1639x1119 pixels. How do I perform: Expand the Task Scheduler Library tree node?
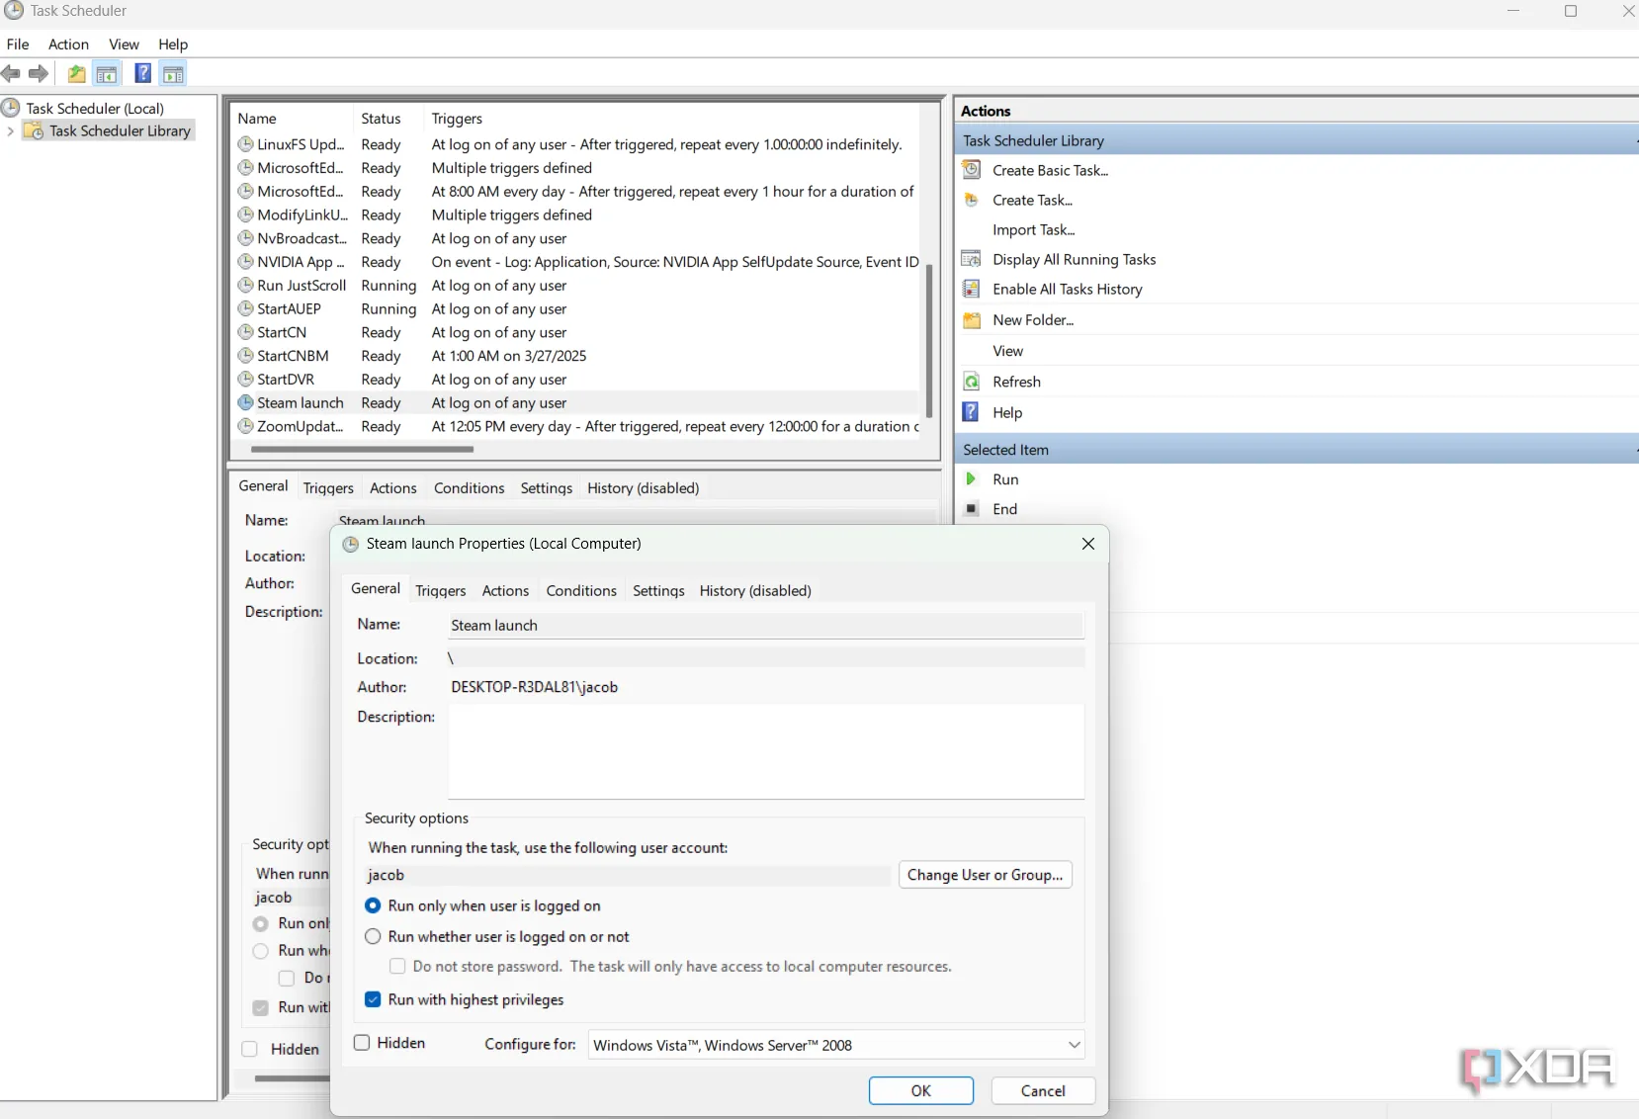tap(10, 130)
